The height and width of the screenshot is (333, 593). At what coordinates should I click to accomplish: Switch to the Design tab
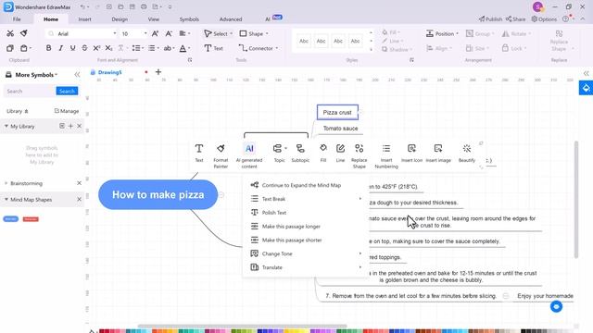pos(120,18)
